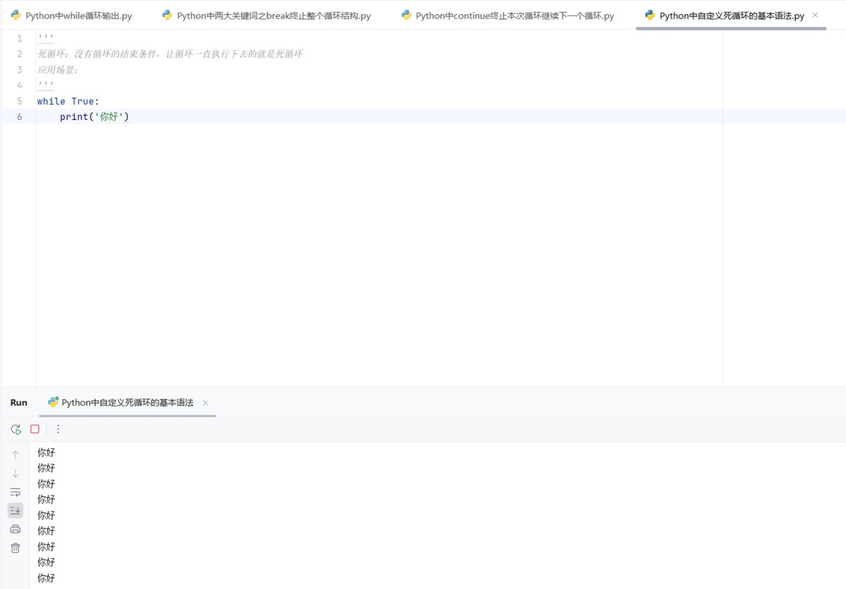This screenshot has width=846, height=589.
Task: Open the break终止整个循环结构.py tab
Action: pyautogui.click(x=267, y=15)
